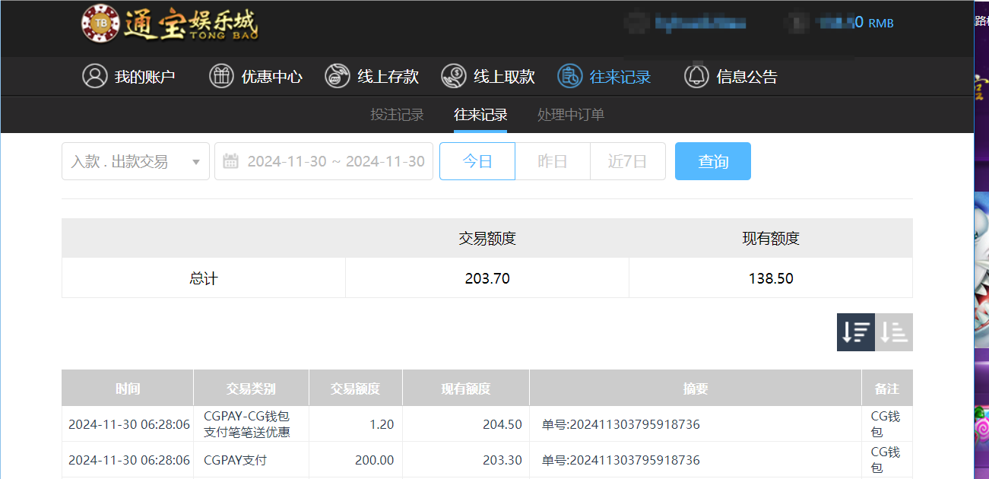Open the 入款.出款交易 transaction type dropdown
This screenshot has width=989, height=479.
(135, 160)
